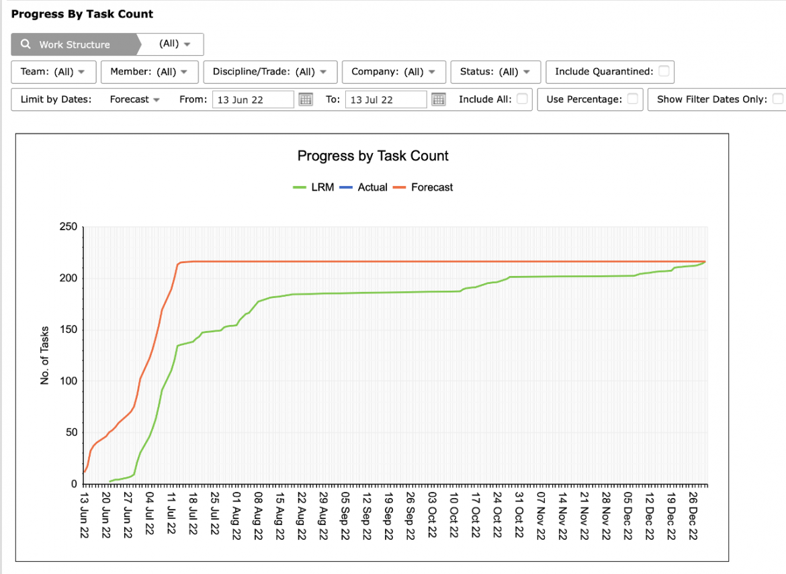Click the 250 y-axis value

tap(68, 226)
